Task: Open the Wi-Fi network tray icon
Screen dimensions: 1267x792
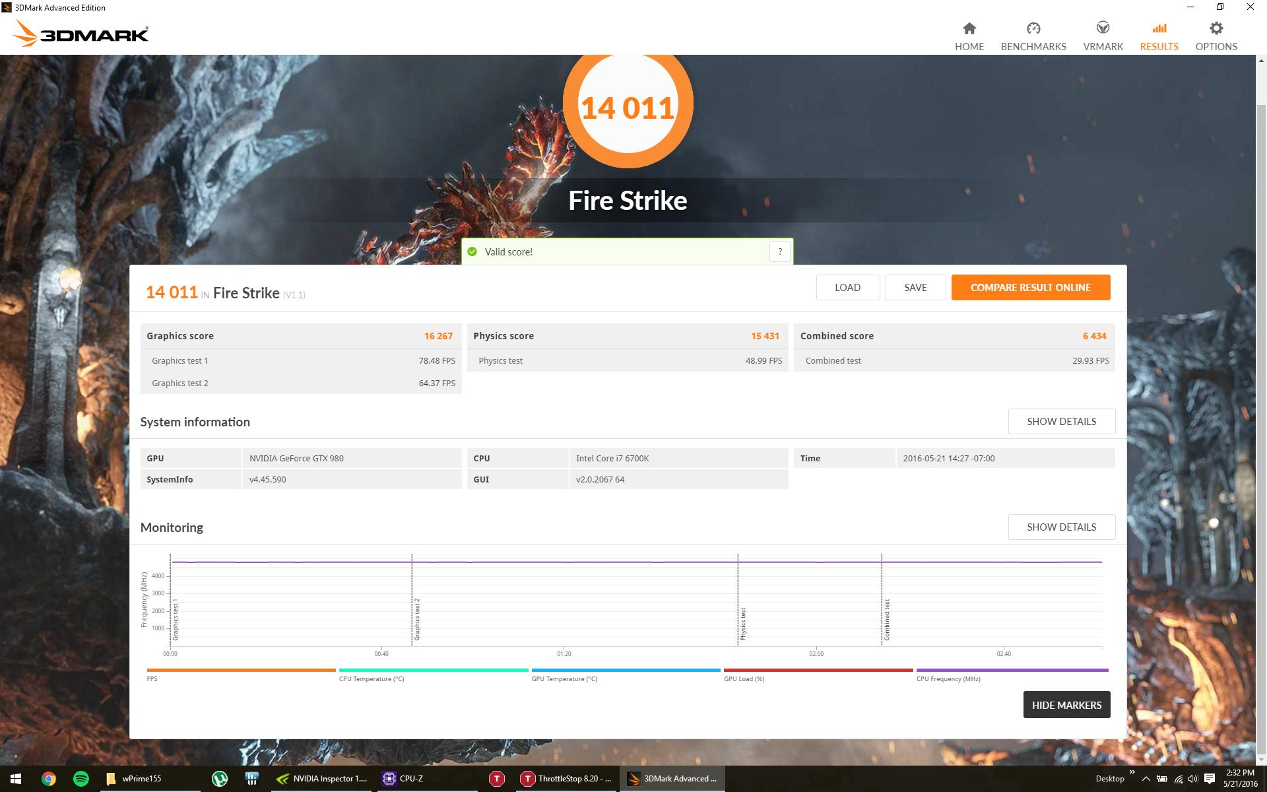Action: tap(1178, 779)
